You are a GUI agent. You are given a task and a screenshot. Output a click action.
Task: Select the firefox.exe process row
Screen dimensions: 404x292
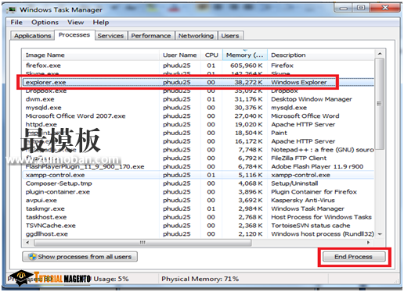click(198, 66)
